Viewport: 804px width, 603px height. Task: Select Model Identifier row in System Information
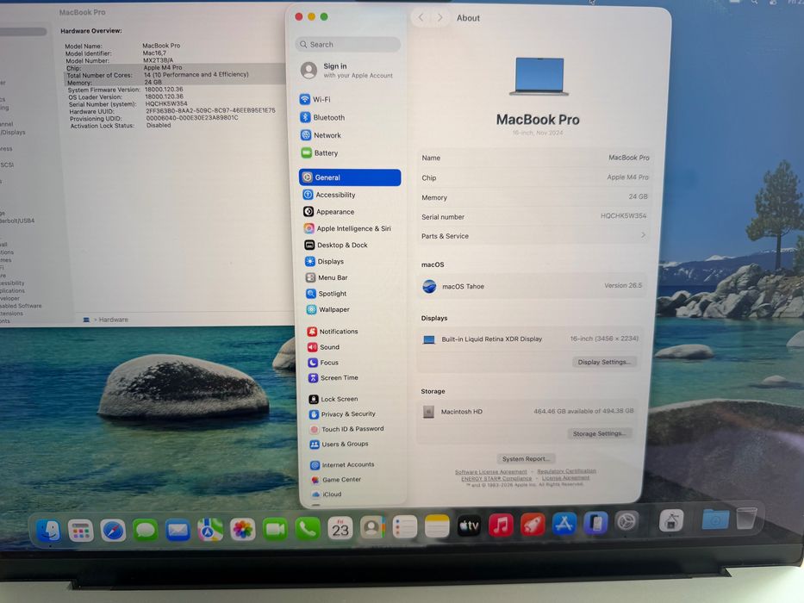(115, 53)
